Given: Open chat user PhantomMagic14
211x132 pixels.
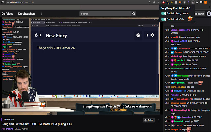Looking at the screenshot, I should [x=182, y=110].
